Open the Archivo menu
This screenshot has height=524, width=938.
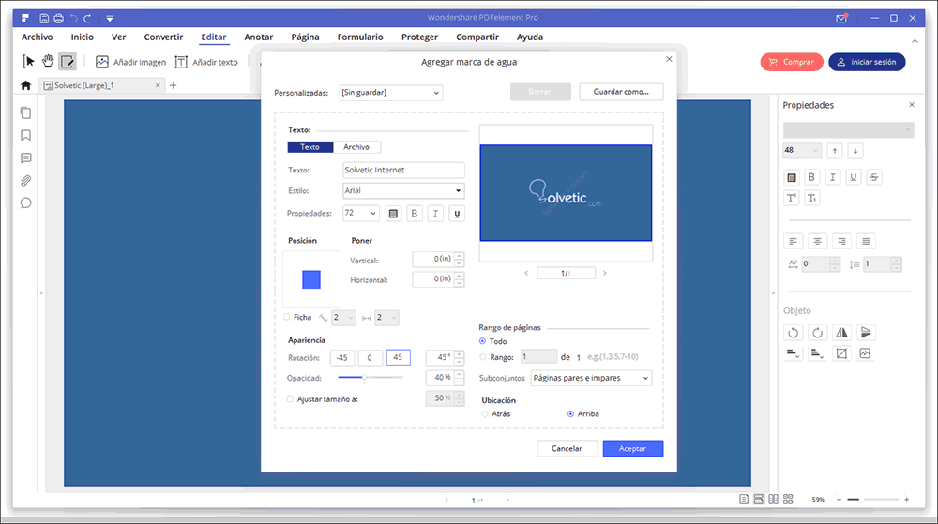tap(38, 37)
